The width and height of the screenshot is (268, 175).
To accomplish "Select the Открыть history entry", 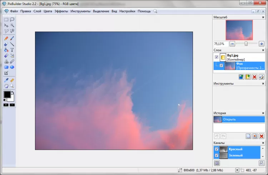I will 239,119.
